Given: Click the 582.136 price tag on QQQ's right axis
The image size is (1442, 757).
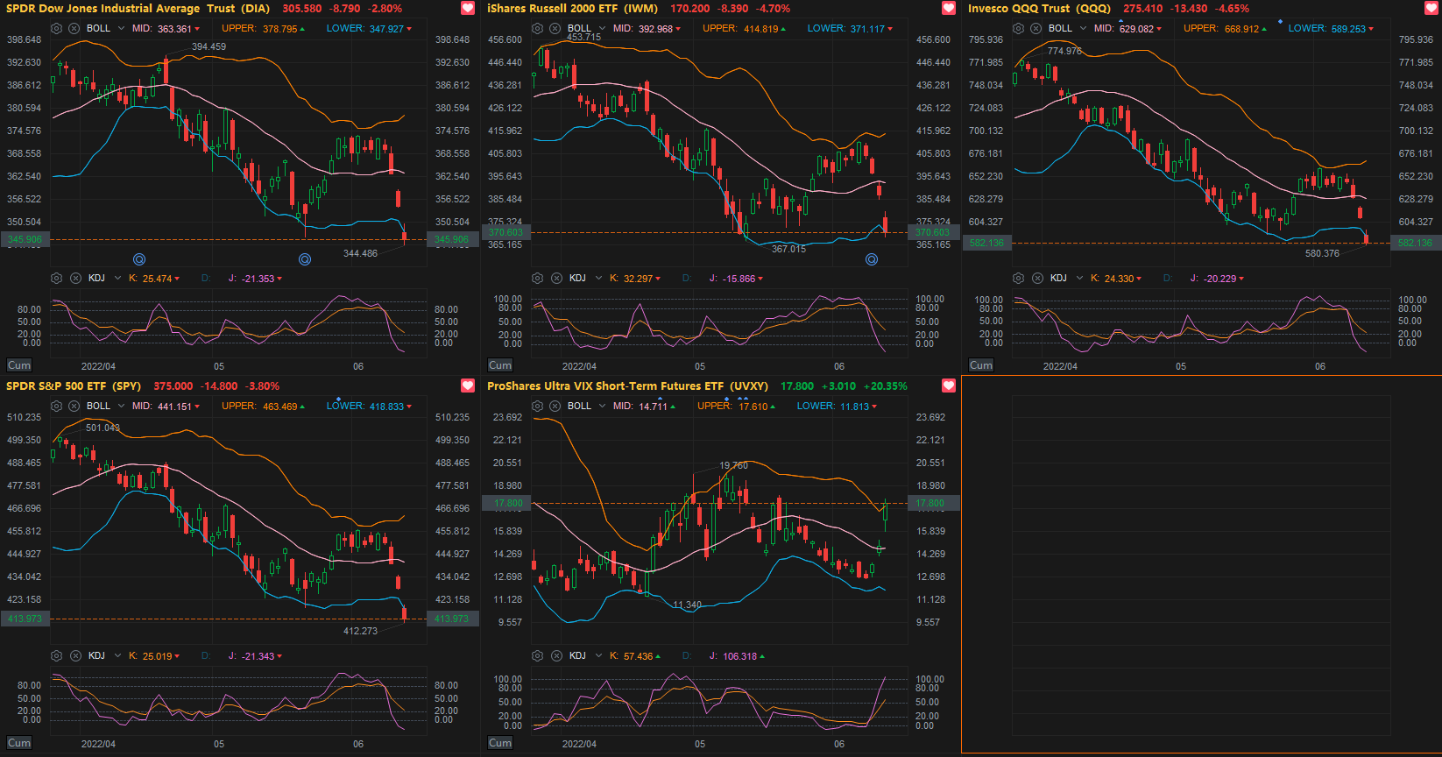Looking at the screenshot, I should tap(1416, 243).
